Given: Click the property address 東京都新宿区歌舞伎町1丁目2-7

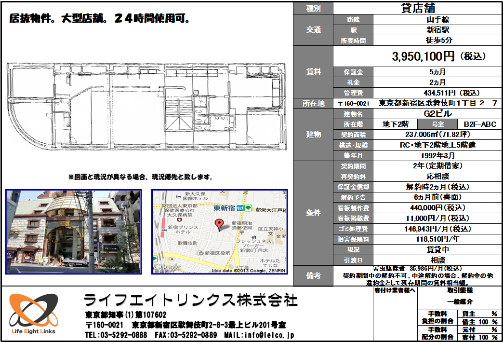Looking at the screenshot, I should click(437, 103).
